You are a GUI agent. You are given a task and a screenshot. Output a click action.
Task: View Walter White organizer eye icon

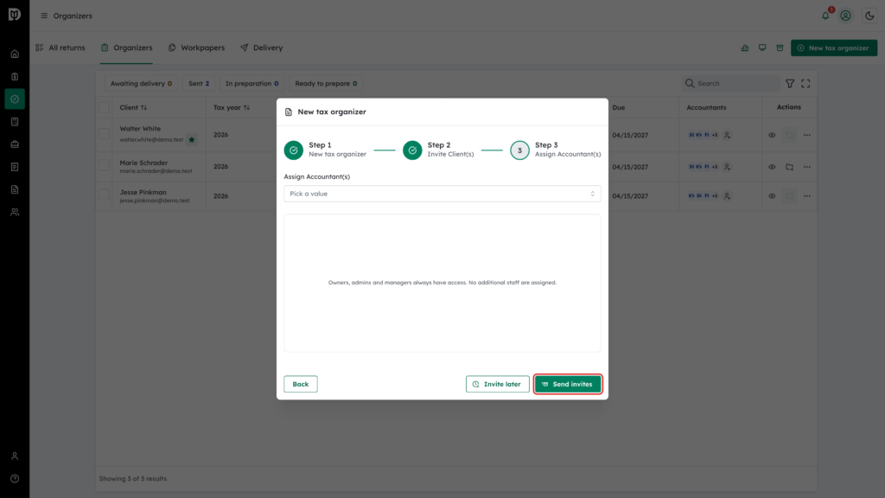coord(772,135)
